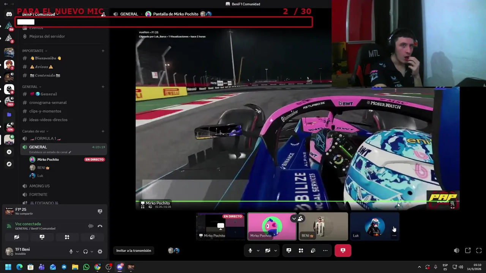Stop watching stream with red button
This screenshot has width=486, height=273.
point(343,251)
